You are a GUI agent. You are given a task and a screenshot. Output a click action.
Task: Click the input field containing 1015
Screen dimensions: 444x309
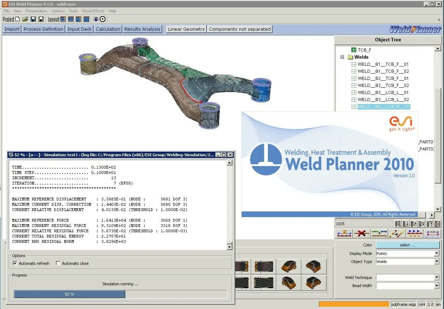pyautogui.click(x=364, y=223)
